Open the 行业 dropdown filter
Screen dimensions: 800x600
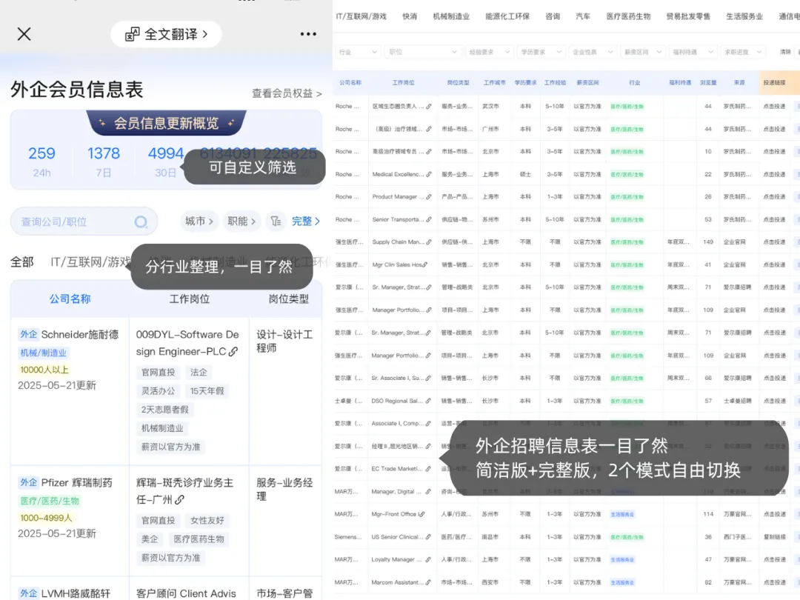359,52
